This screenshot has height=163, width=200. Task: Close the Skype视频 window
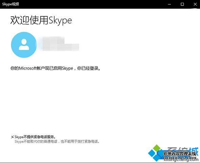(x=195, y=4)
